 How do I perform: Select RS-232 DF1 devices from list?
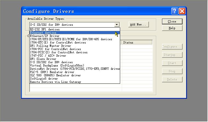[x=75, y=29]
